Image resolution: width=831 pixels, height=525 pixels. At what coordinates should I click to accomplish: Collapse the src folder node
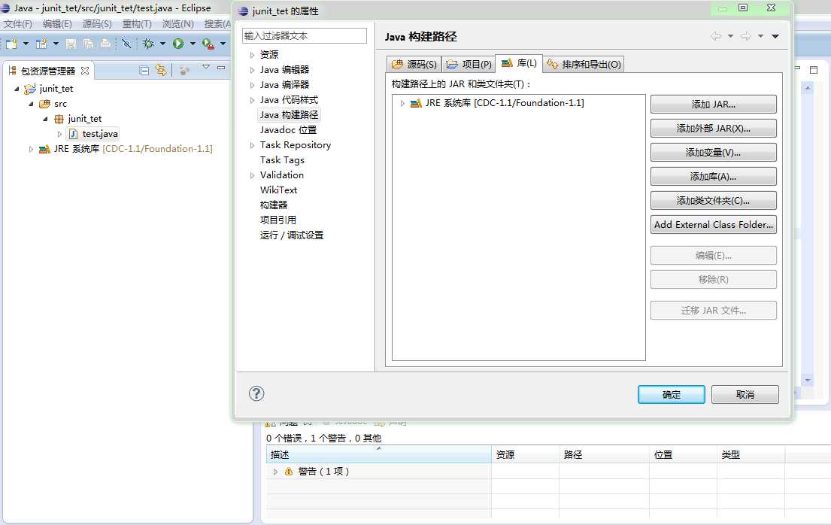[32, 104]
